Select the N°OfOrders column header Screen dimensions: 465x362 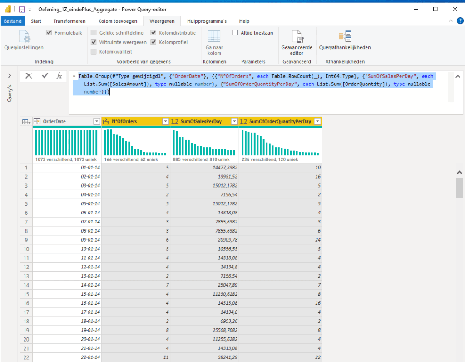pyautogui.click(x=135, y=121)
